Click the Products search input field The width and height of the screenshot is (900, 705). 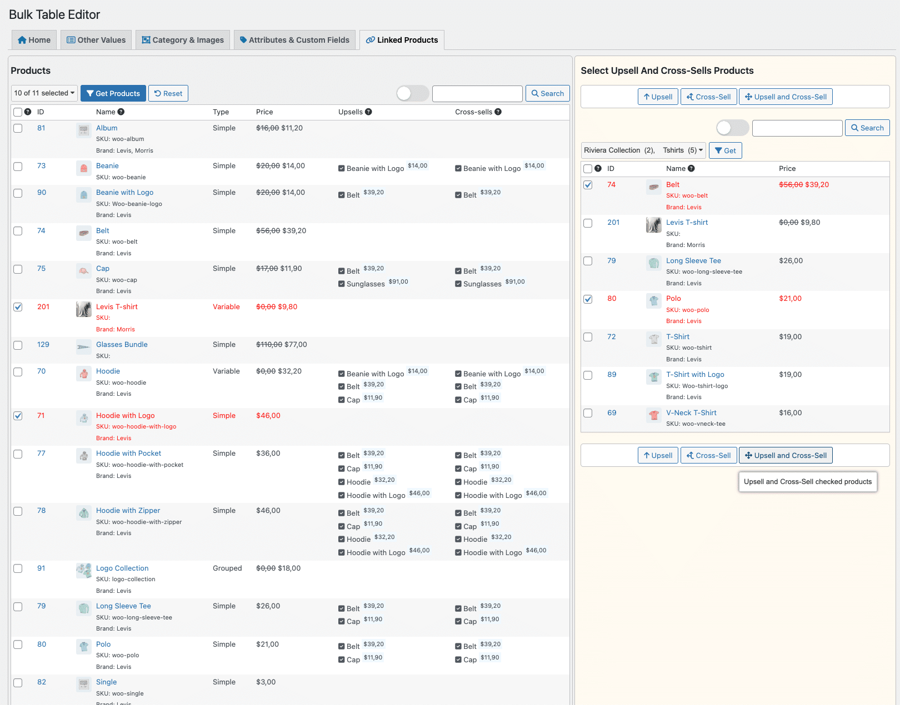tap(477, 93)
